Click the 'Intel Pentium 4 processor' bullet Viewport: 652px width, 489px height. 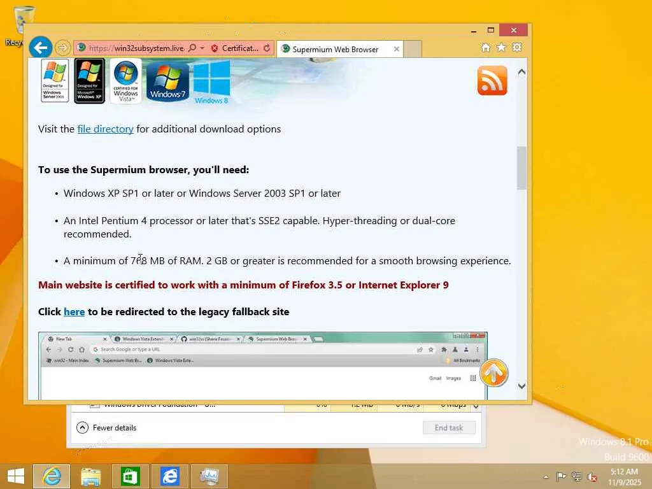click(260, 227)
